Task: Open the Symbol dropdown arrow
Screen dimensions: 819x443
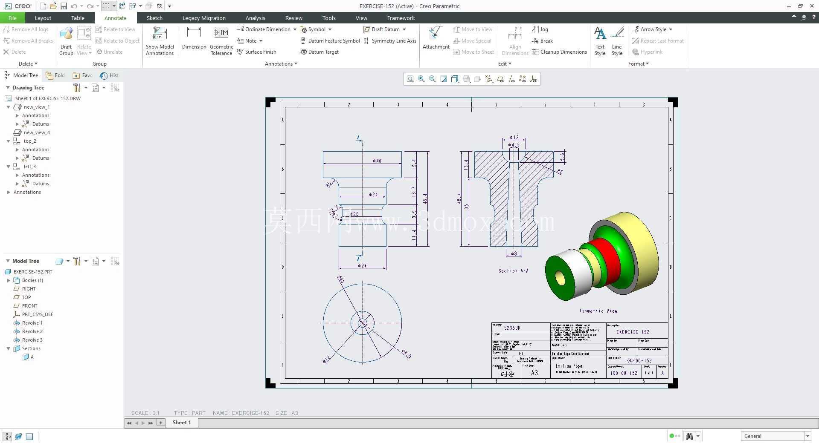Action: click(x=330, y=29)
